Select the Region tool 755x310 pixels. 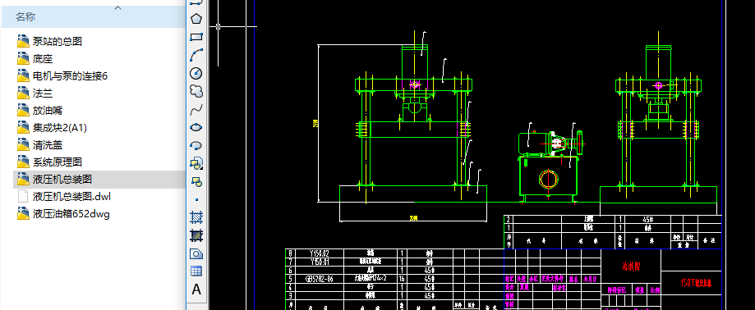196,253
